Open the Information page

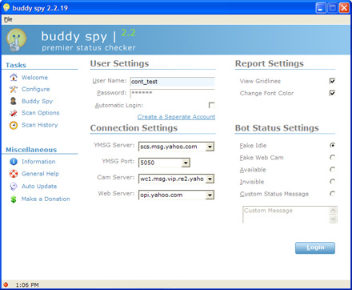click(x=38, y=162)
